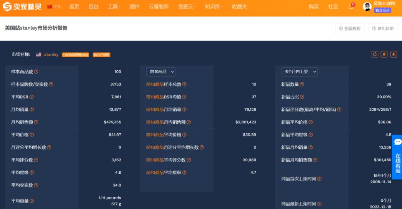Click the help icon beside 前10商品平均评分数
This screenshot has width=402, height=209.
(189, 160)
